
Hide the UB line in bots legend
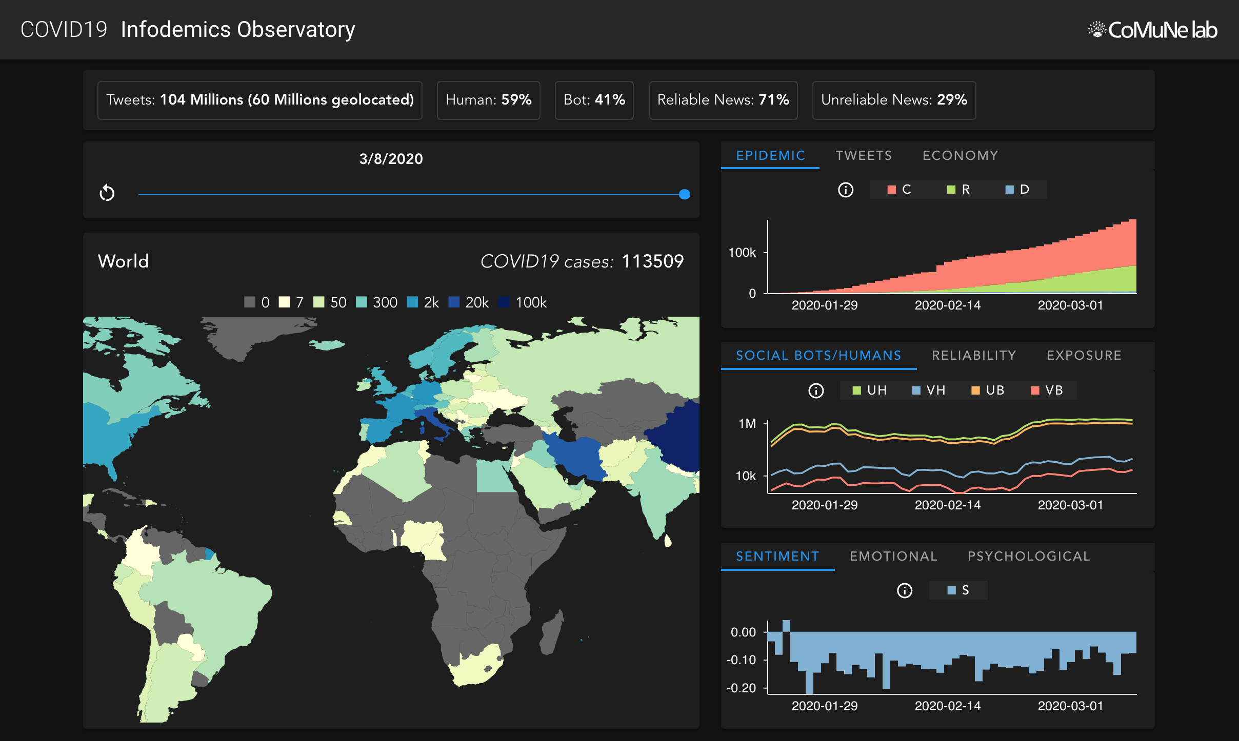click(988, 390)
